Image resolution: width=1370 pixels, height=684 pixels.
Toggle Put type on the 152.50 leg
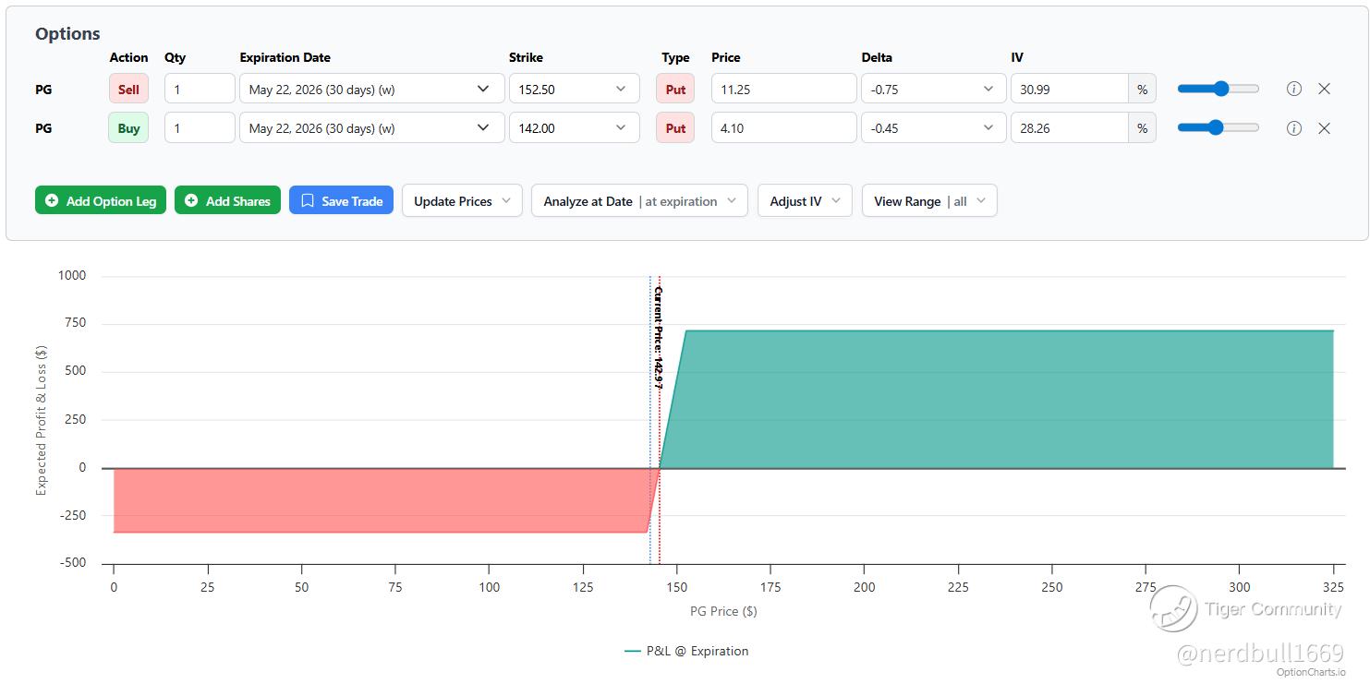(675, 90)
